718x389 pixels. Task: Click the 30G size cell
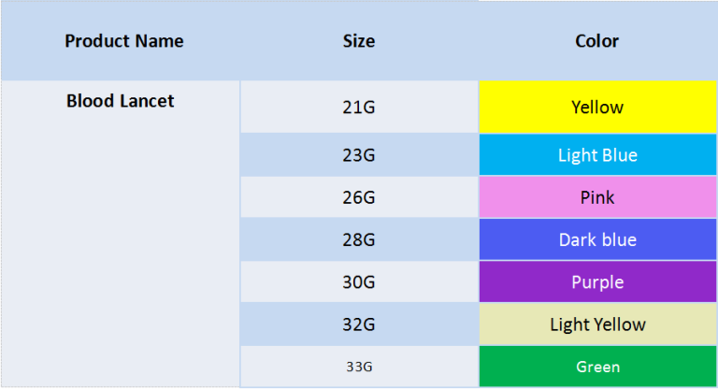[359, 282]
